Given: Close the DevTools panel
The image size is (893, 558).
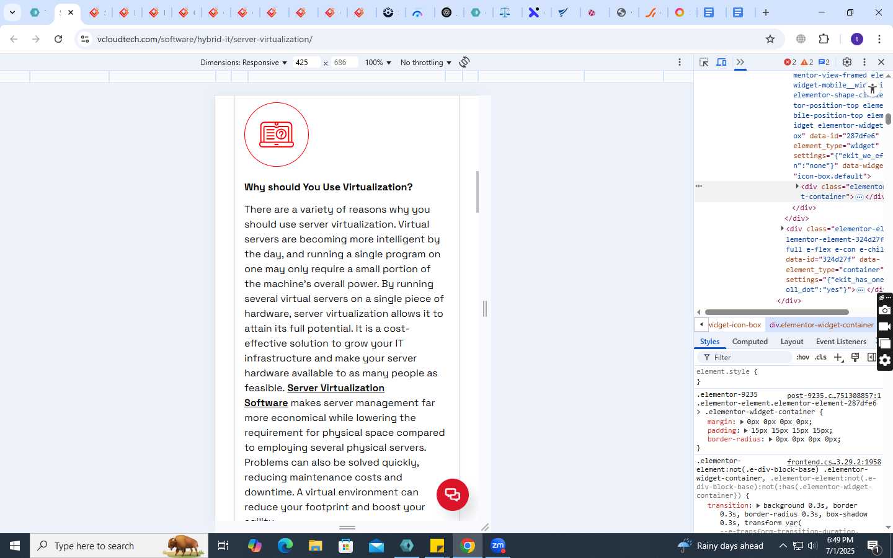Looking at the screenshot, I should tap(881, 62).
